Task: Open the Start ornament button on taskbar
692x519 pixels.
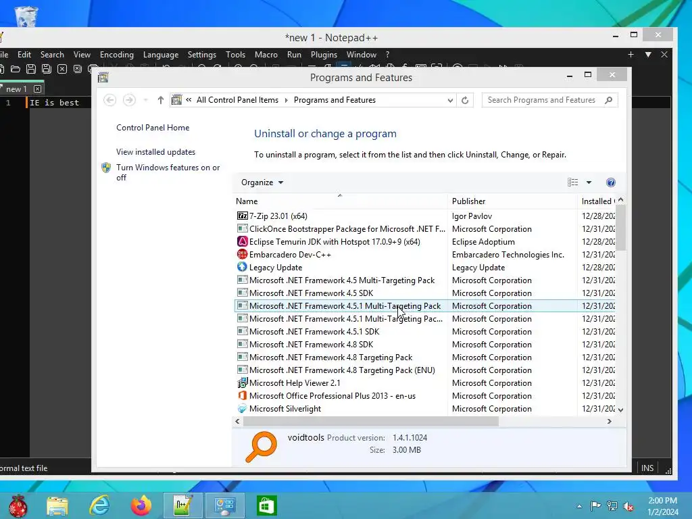Action: pos(18,505)
